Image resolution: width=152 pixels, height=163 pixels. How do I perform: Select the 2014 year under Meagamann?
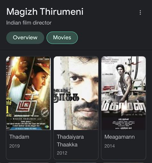pos(109,146)
